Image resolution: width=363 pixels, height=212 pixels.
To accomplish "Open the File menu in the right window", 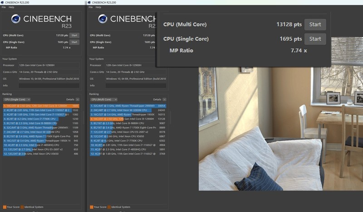I will [91, 7].
